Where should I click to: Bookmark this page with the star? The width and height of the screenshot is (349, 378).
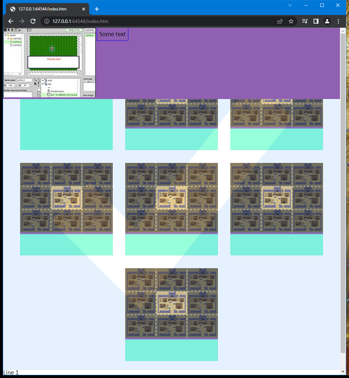click(x=291, y=21)
